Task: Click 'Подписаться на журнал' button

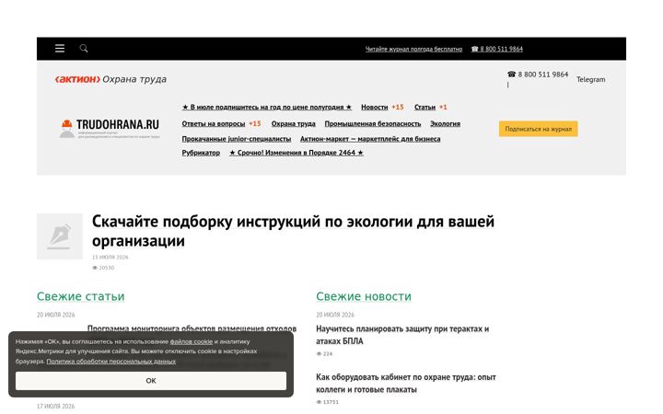Action: pos(538,129)
